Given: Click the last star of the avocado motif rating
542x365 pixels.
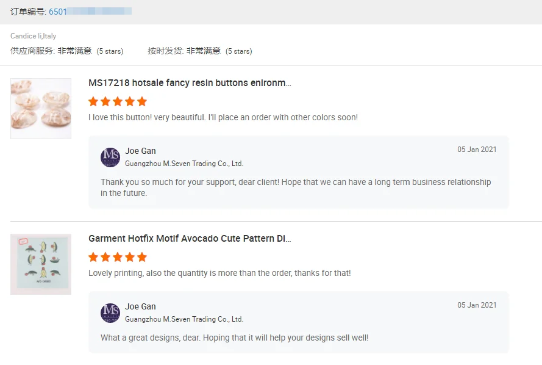Looking at the screenshot, I should [142, 257].
